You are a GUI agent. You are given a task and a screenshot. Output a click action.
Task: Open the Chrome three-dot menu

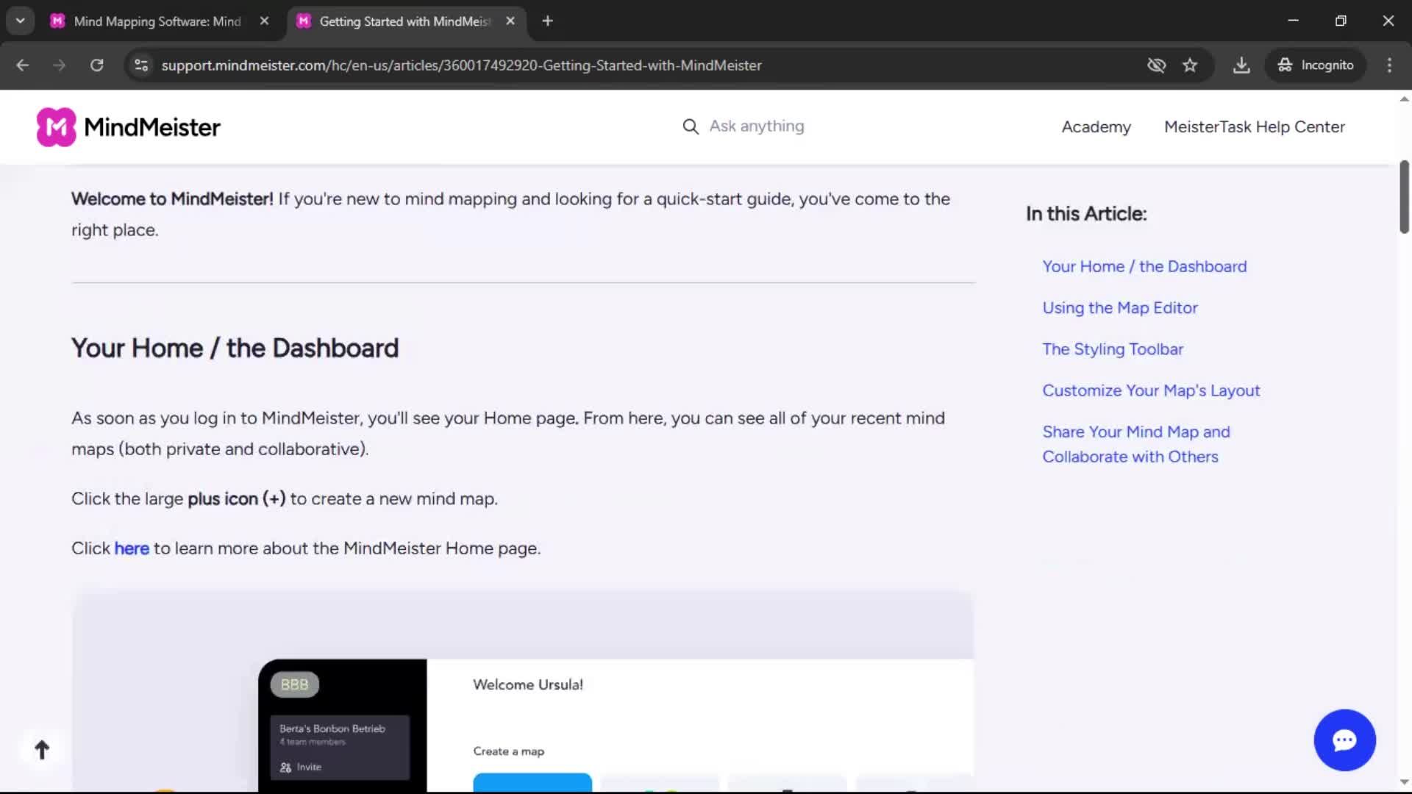click(x=1389, y=65)
